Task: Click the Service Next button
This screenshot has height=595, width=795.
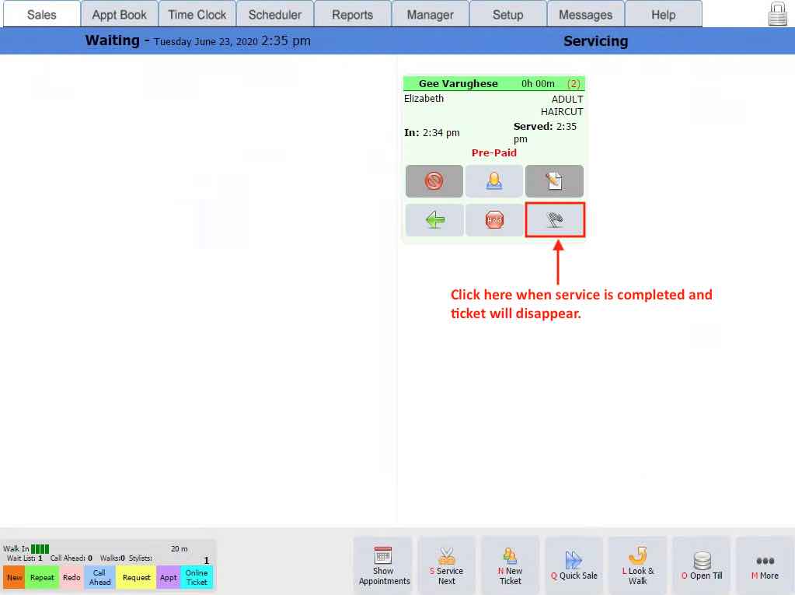Action: coord(447,565)
